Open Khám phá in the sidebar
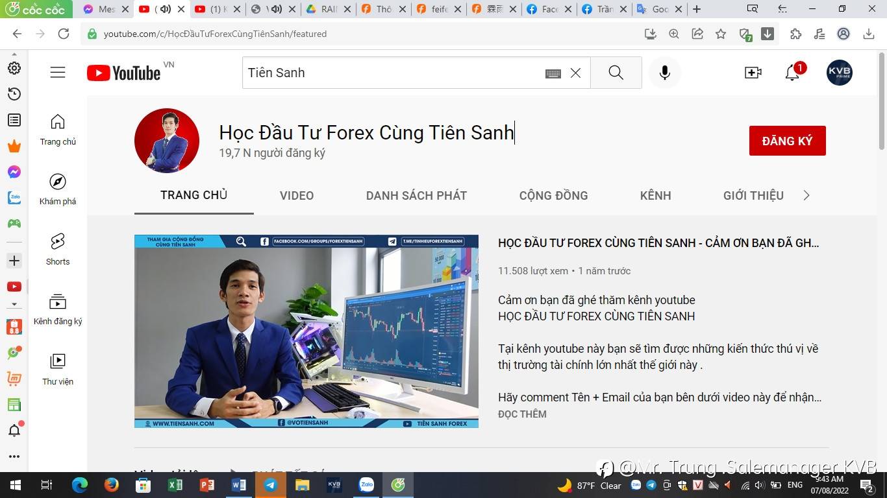The image size is (887, 498). (58, 189)
